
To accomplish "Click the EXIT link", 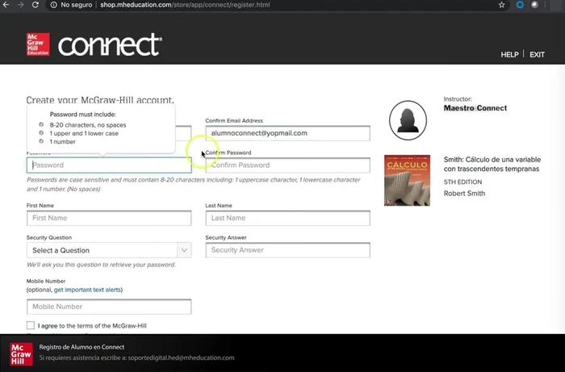I will pos(537,55).
